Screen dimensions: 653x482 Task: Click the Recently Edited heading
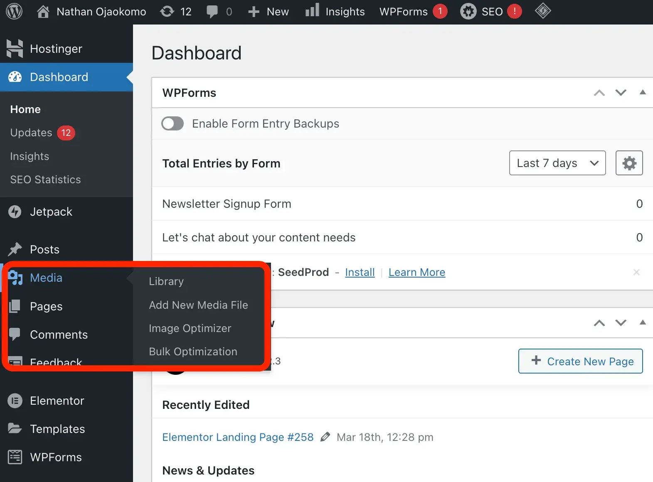(x=206, y=405)
